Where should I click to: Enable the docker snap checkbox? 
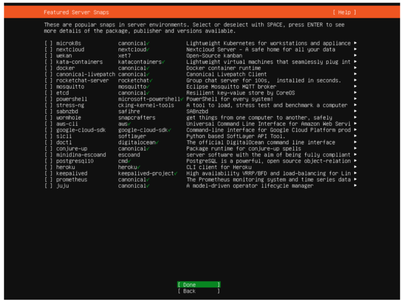click(49, 68)
